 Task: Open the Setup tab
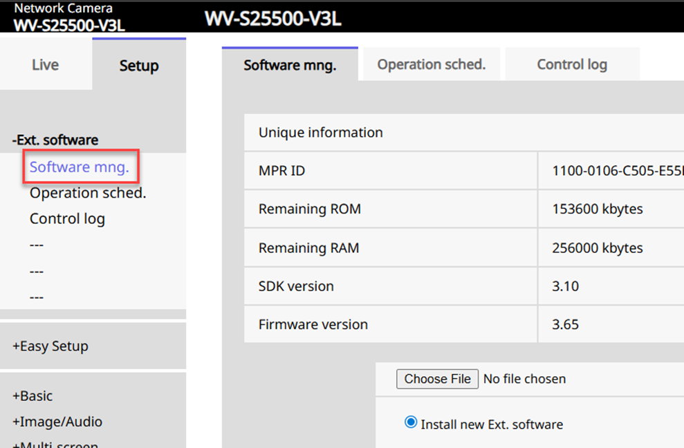138,65
